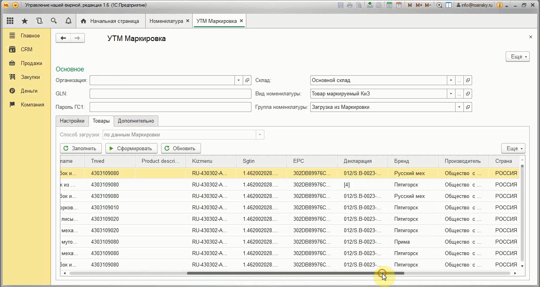This screenshot has height=287, width=540.
Task: Expand the Склад dropdown arrow
Action: click(451, 80)
